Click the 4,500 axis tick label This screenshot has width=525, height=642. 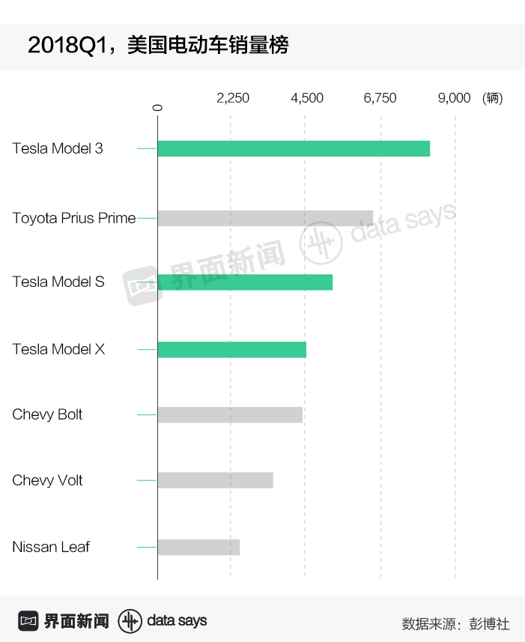[x=307, y=98]
